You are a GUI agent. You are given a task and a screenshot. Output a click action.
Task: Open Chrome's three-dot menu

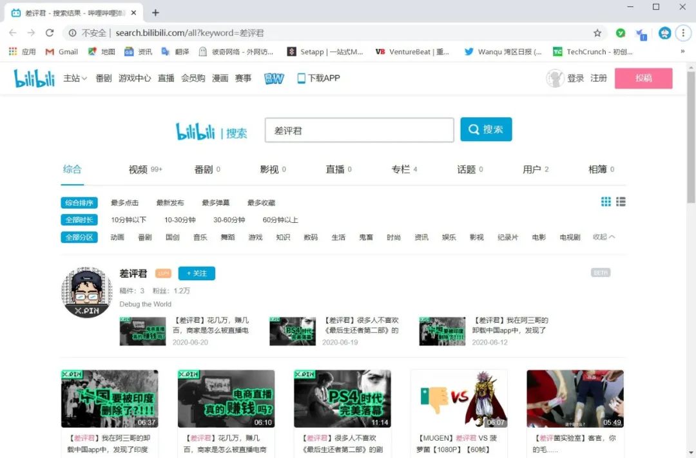(683, 33)
